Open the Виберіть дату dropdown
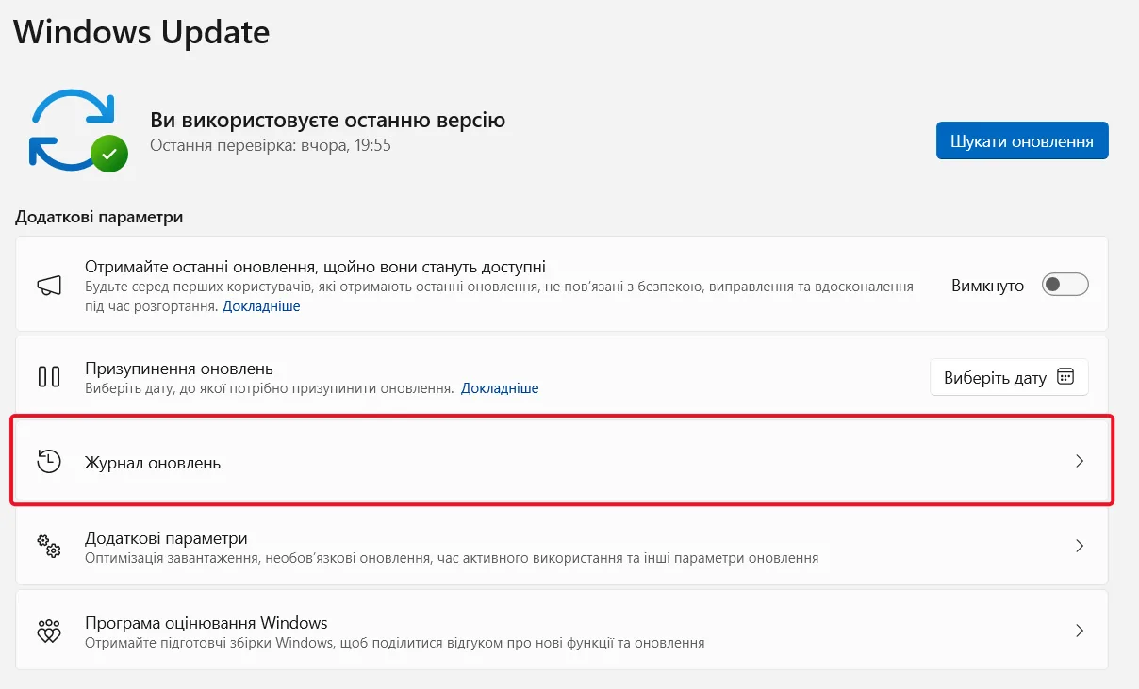Screen dimensions: 1139x689 click(1009, 377)
